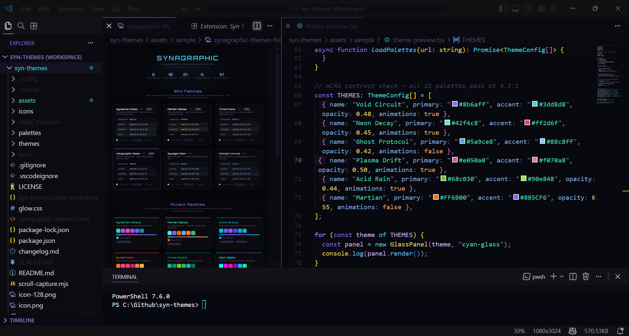Click the sample breadcrumb in the right editor
The height and width of the screenshot is (336, 629).
(364, 40)
